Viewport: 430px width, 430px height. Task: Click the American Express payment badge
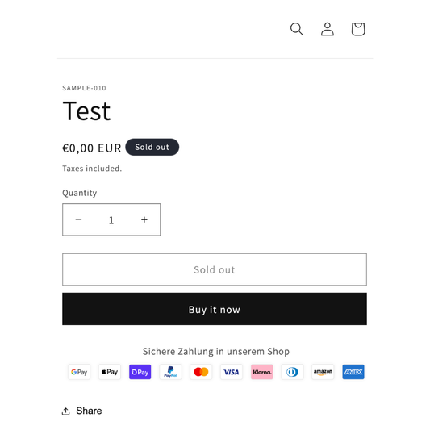pos(353,372)
